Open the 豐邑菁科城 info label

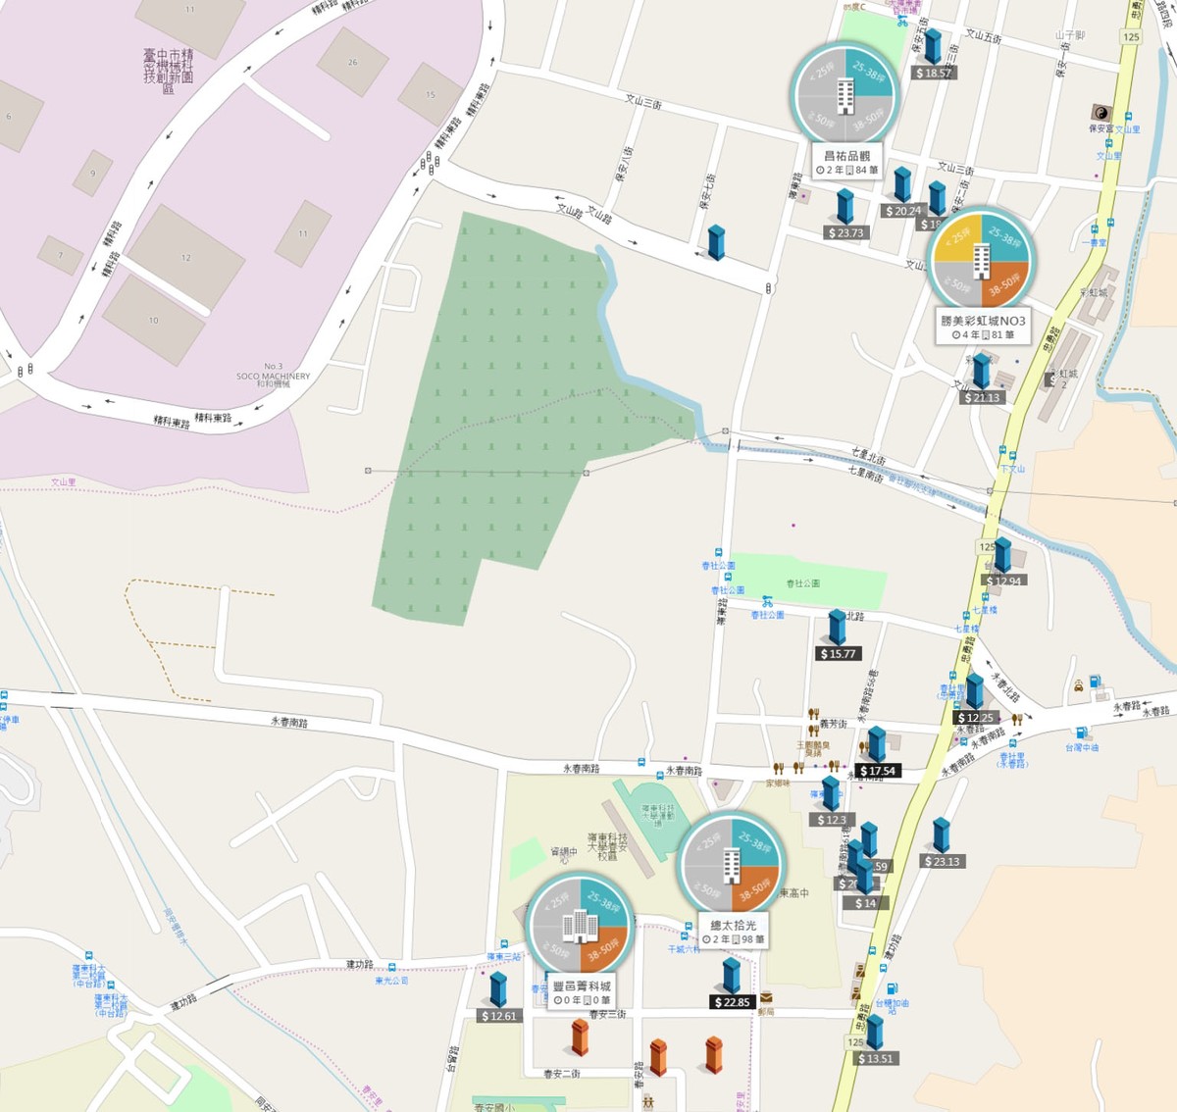tap(582, 992)
